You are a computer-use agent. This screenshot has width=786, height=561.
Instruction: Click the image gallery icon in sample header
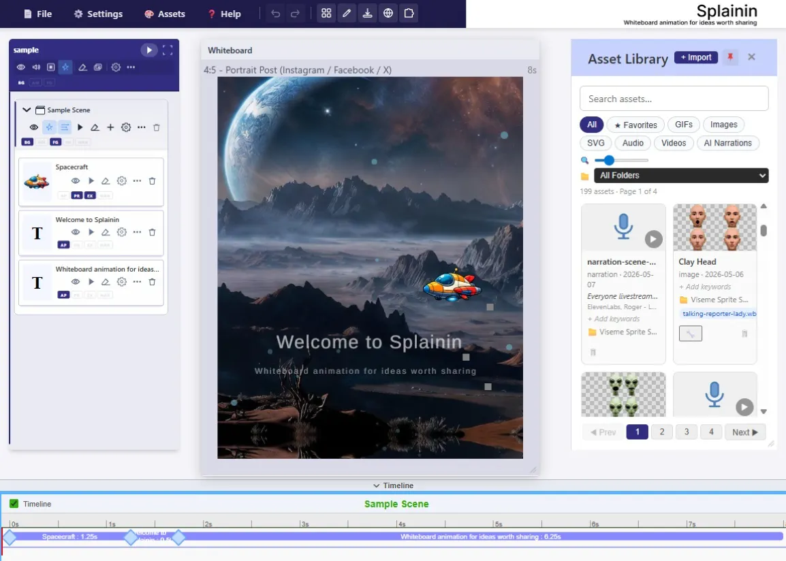[x=98, y=67]
